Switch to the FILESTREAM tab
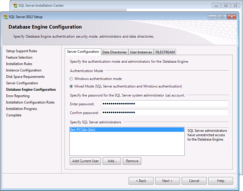243x191 pixels. (x=165, y=52)
